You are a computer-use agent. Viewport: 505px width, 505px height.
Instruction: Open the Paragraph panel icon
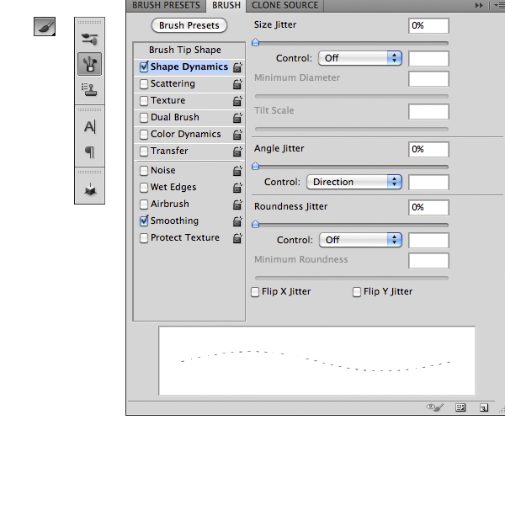[x=89, y=152]
